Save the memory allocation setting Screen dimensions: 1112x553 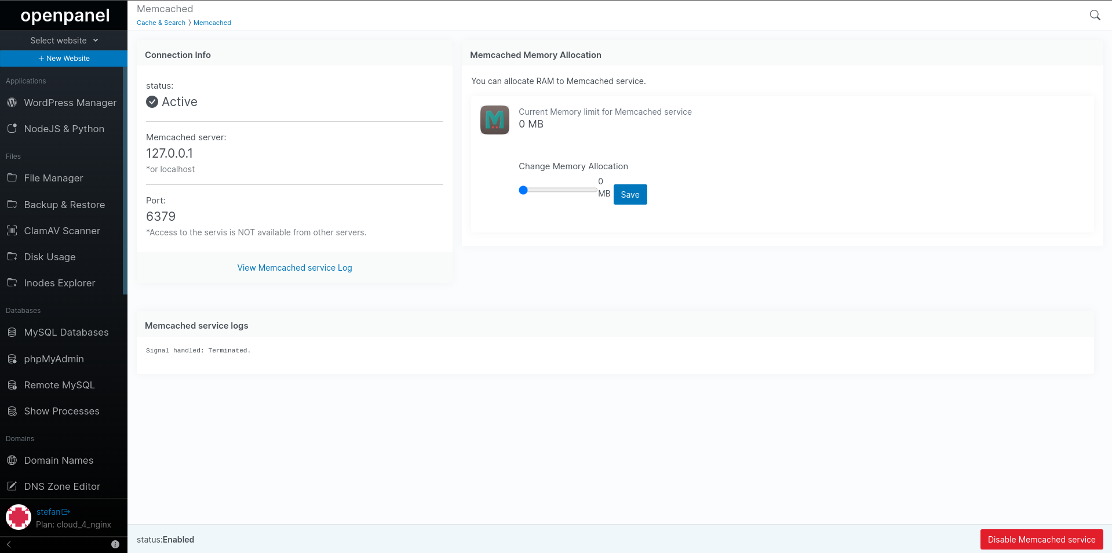tap(630, 195)
